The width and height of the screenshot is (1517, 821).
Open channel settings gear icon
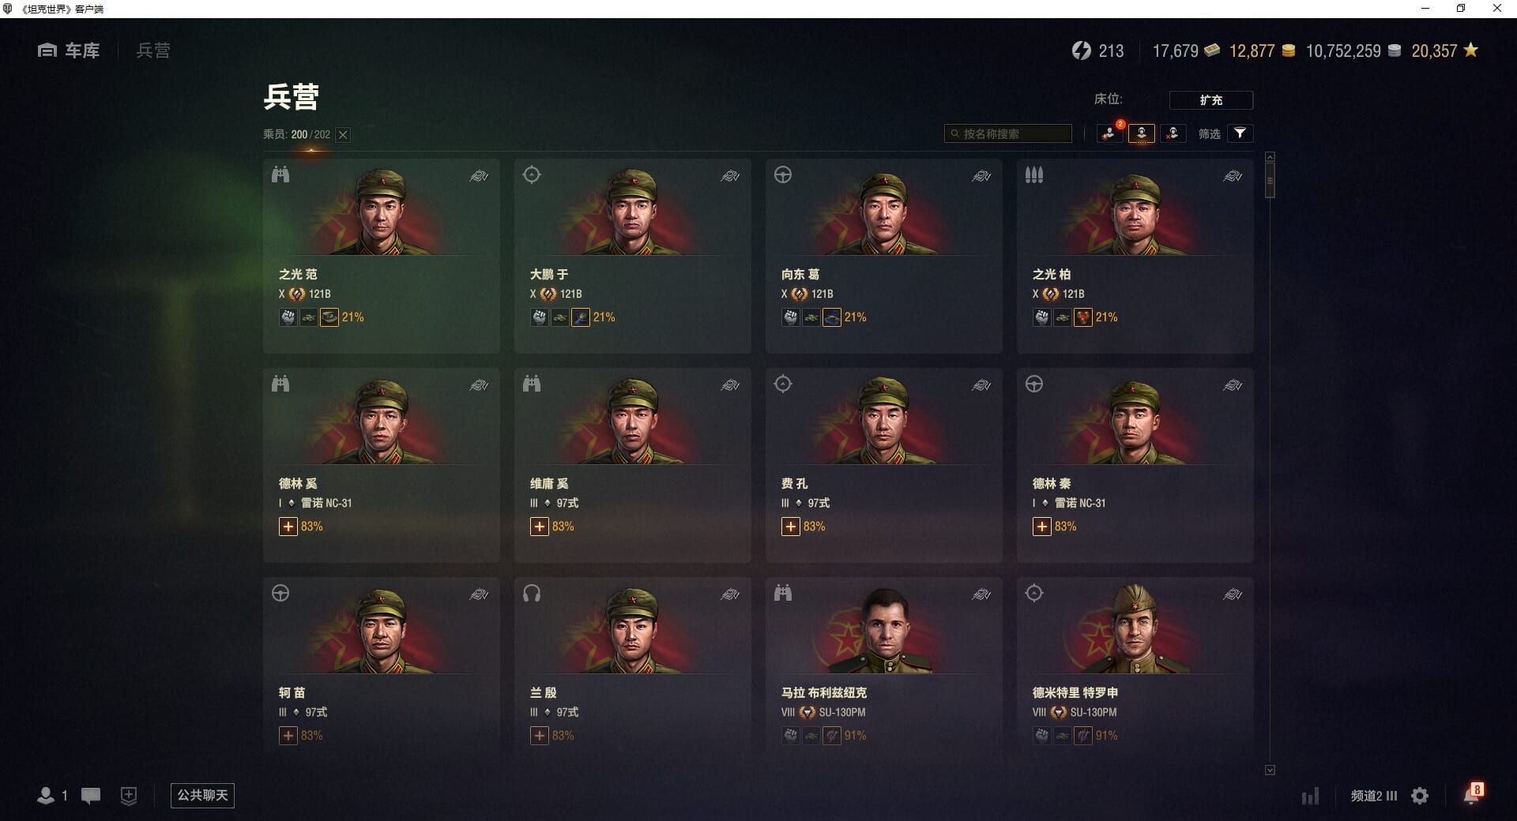1420,796
